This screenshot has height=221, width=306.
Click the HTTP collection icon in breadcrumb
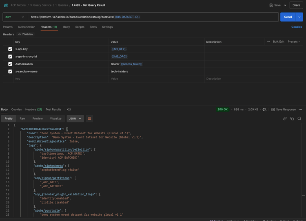pyautogui.click(x=6, y=5)
